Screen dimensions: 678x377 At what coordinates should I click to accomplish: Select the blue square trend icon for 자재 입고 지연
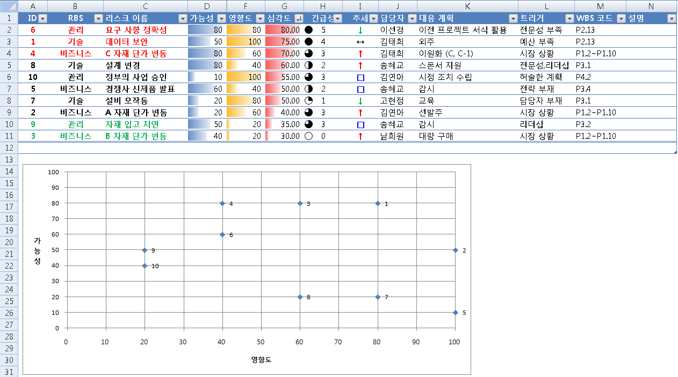click(360, 124)
